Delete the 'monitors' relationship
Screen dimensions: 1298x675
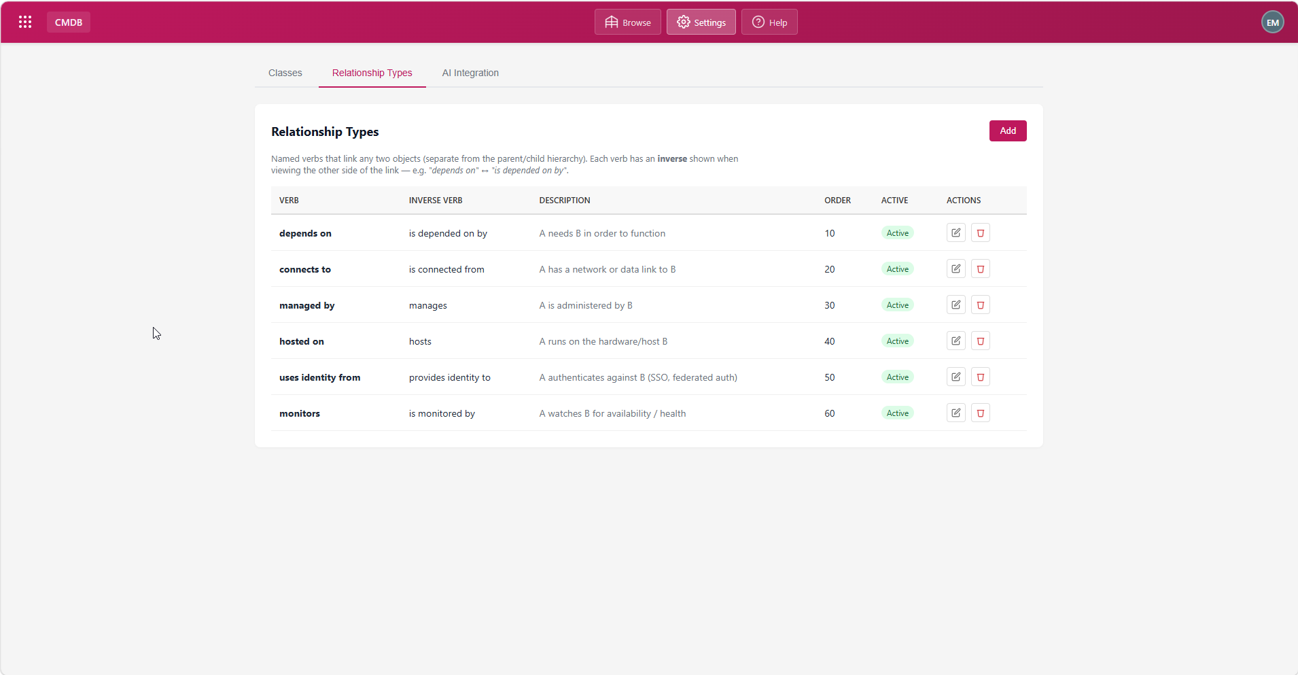(x=980, y=413)
